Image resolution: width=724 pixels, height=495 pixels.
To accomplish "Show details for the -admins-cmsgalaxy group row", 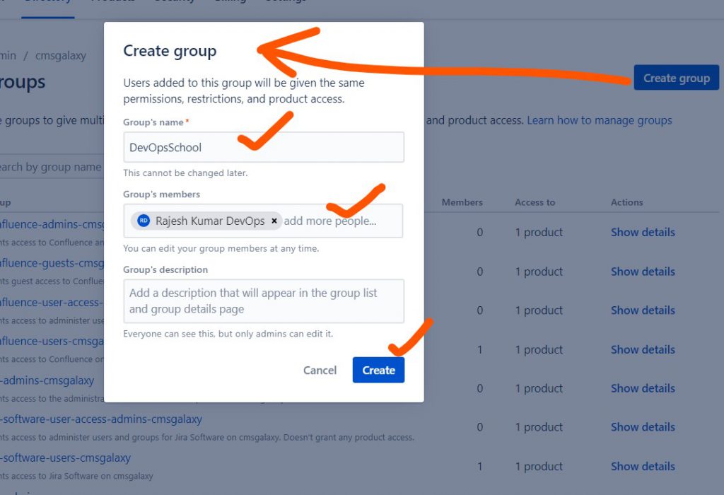I will tap(643, 388).
